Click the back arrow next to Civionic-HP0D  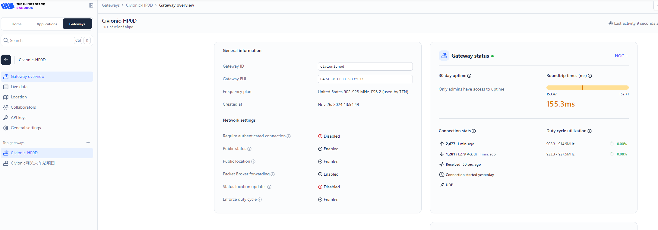coord(6,60)
